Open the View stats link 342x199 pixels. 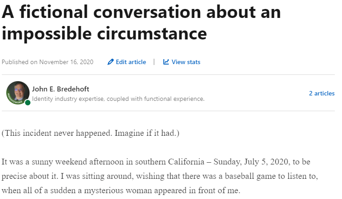pyautogui.click(x=186, y=62)
